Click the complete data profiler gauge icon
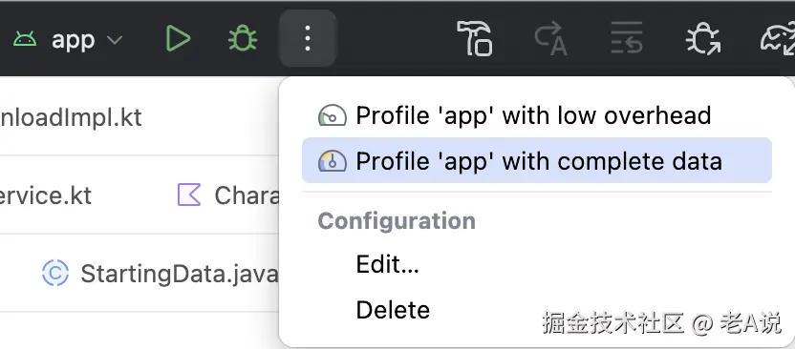This screenshot has width=795, height=349. pyautogui.click(x=333, y=161)
